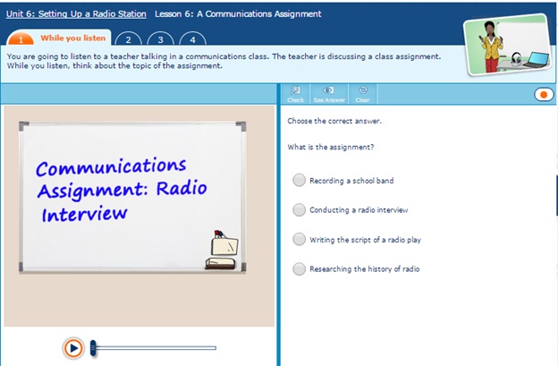Open the 'While you listen' tab
The height and width of the screenshot is (366, 558).
pos(63,38)
